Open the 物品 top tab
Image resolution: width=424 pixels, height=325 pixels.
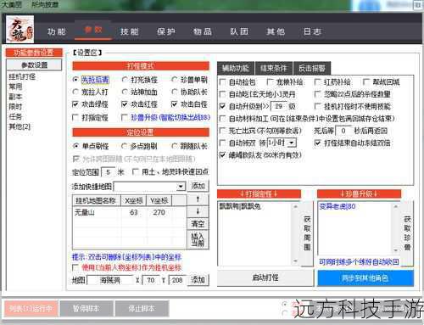coord(203,31)
